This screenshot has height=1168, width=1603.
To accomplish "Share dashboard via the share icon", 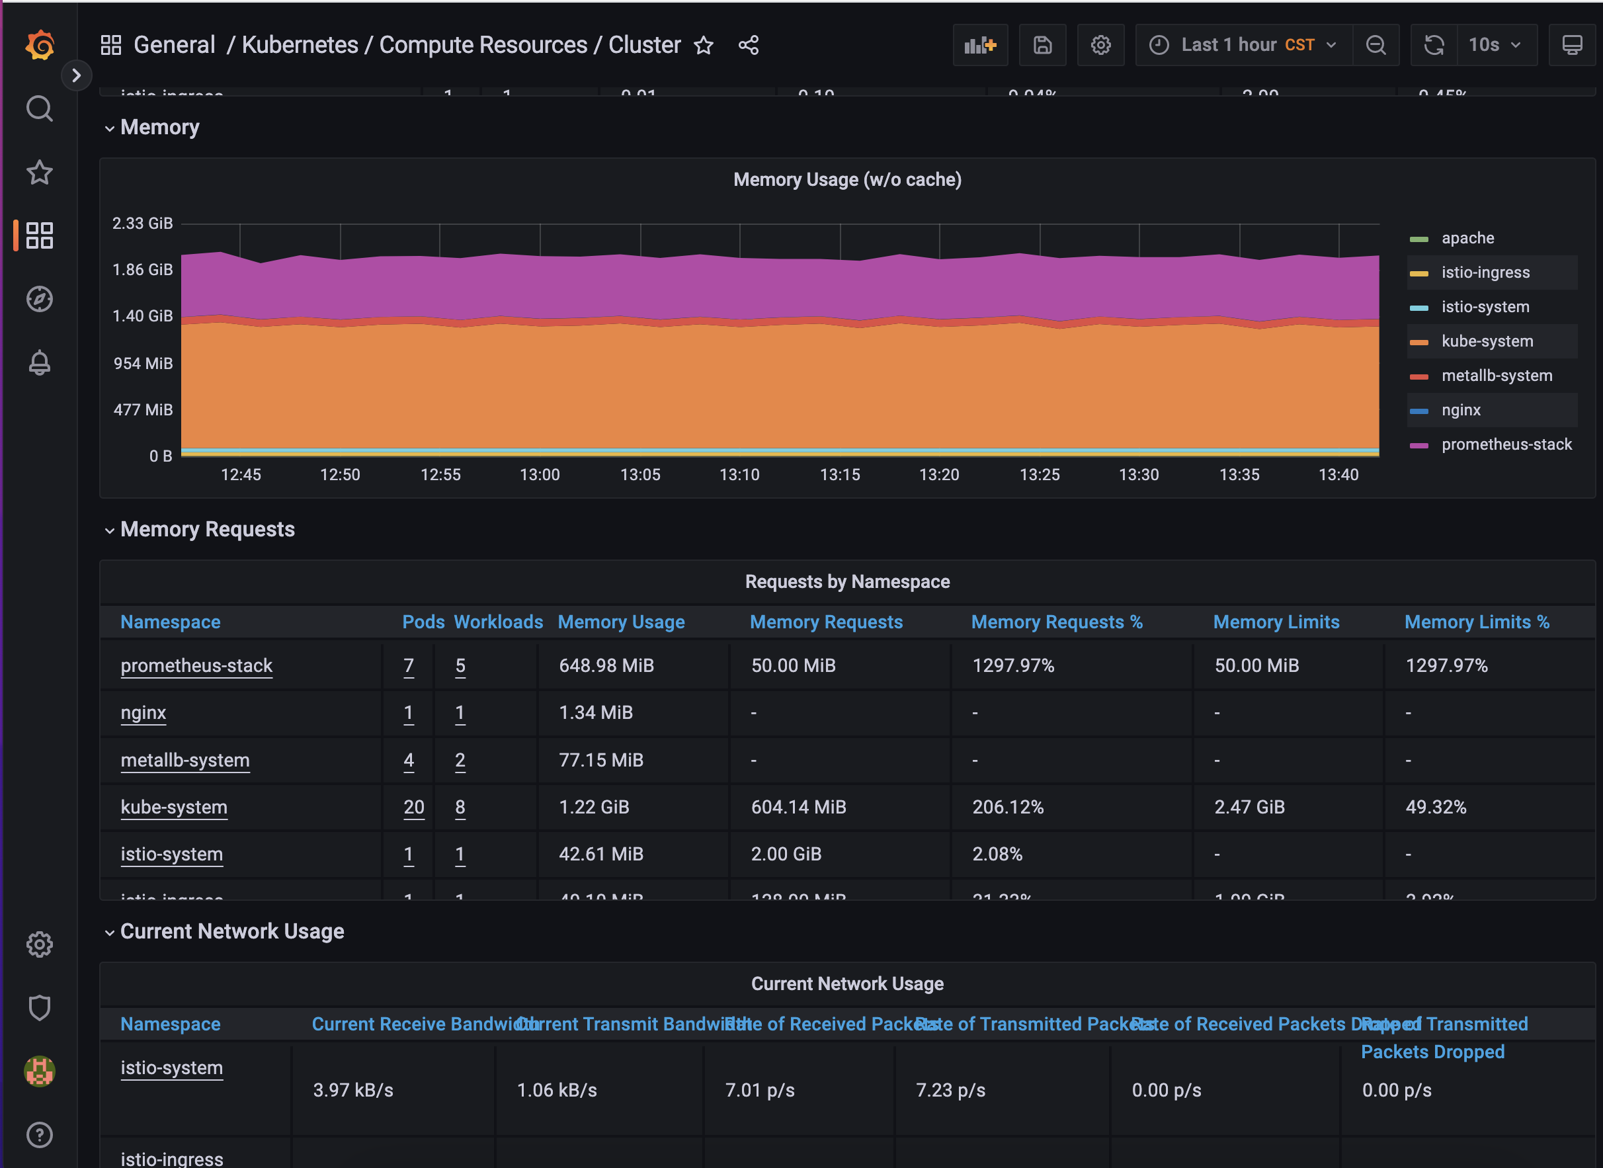I will click(x=749, y=45).
